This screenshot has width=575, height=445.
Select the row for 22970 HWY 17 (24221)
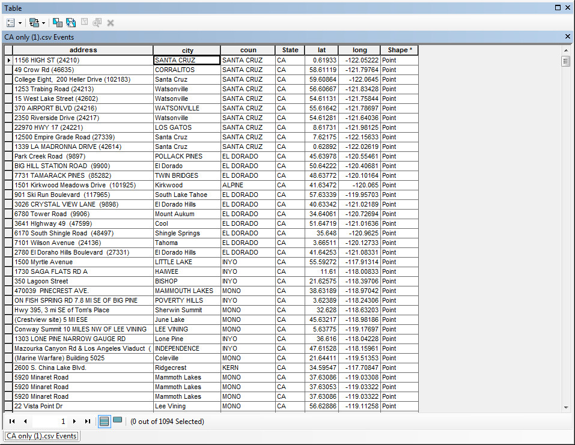coord(8,127)
